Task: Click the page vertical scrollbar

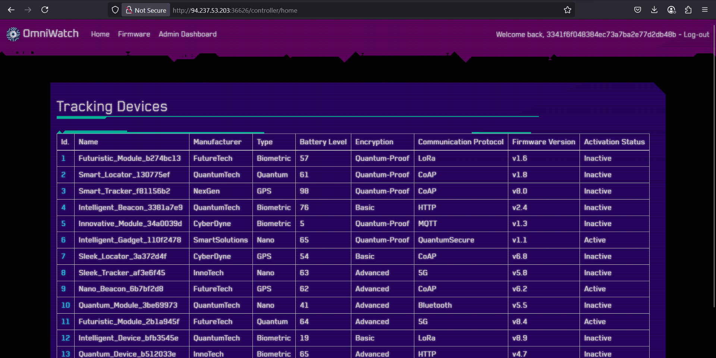Action: point(714,168)
